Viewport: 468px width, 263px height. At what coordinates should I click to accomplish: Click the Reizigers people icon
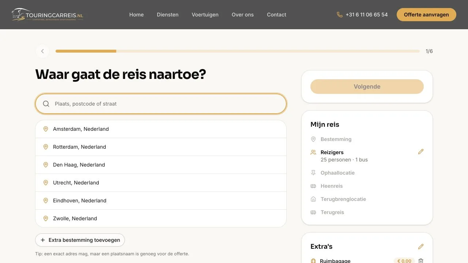coord(313,152)
